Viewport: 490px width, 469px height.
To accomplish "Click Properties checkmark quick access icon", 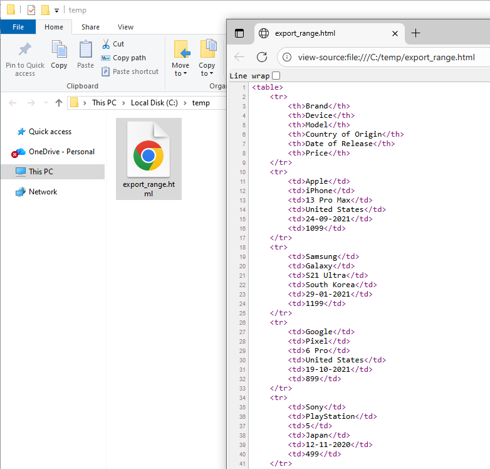I will point(31,10).
